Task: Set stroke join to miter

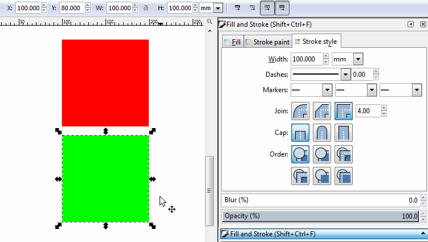Action: click(x=344, y=110)
